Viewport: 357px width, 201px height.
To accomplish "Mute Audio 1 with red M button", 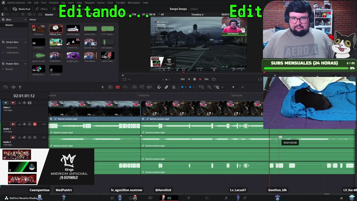I will pos(35,124).
